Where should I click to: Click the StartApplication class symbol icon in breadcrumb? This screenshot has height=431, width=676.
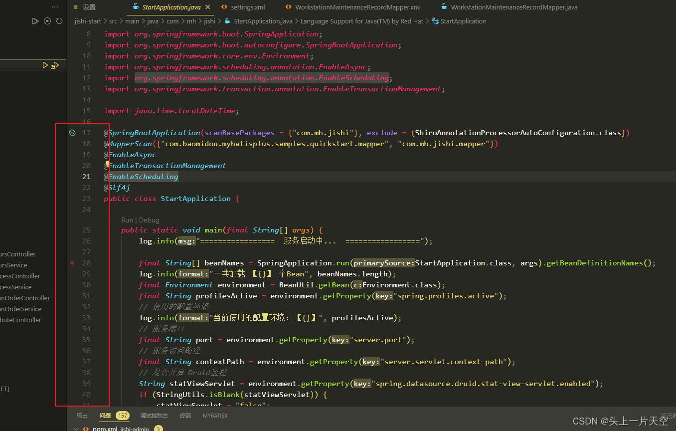point(435,21)
